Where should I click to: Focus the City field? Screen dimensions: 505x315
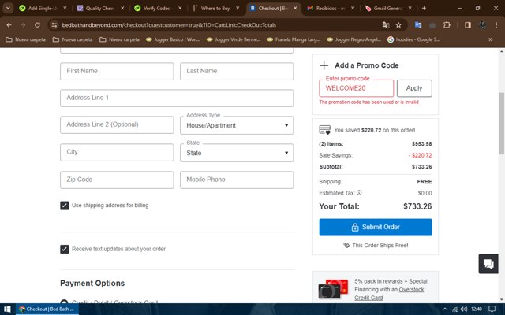[x=117, y=152]
